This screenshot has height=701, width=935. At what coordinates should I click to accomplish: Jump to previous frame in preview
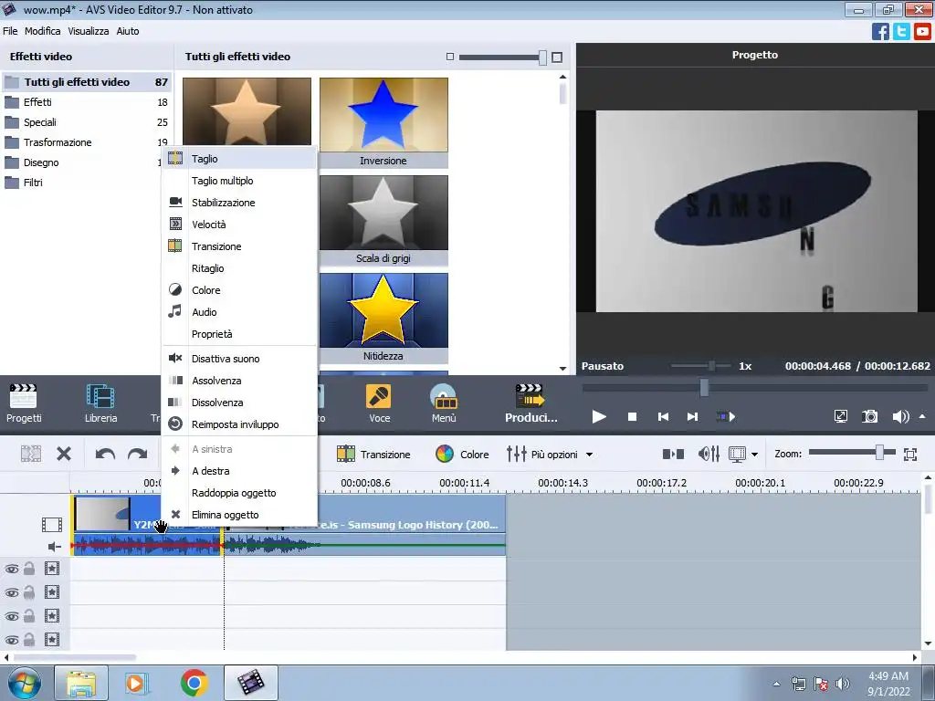(x=663, y=416)
